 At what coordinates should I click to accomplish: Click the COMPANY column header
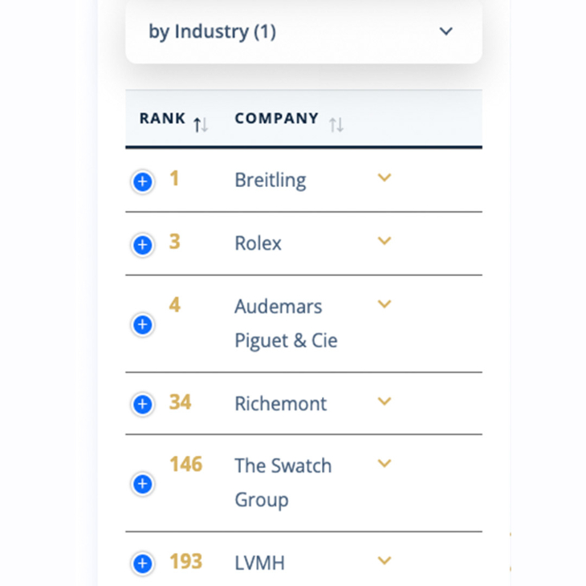(277, 118)
